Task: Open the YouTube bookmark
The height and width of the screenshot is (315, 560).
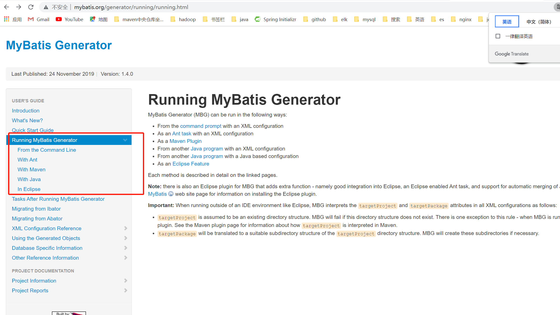Action: pos(69,19)
